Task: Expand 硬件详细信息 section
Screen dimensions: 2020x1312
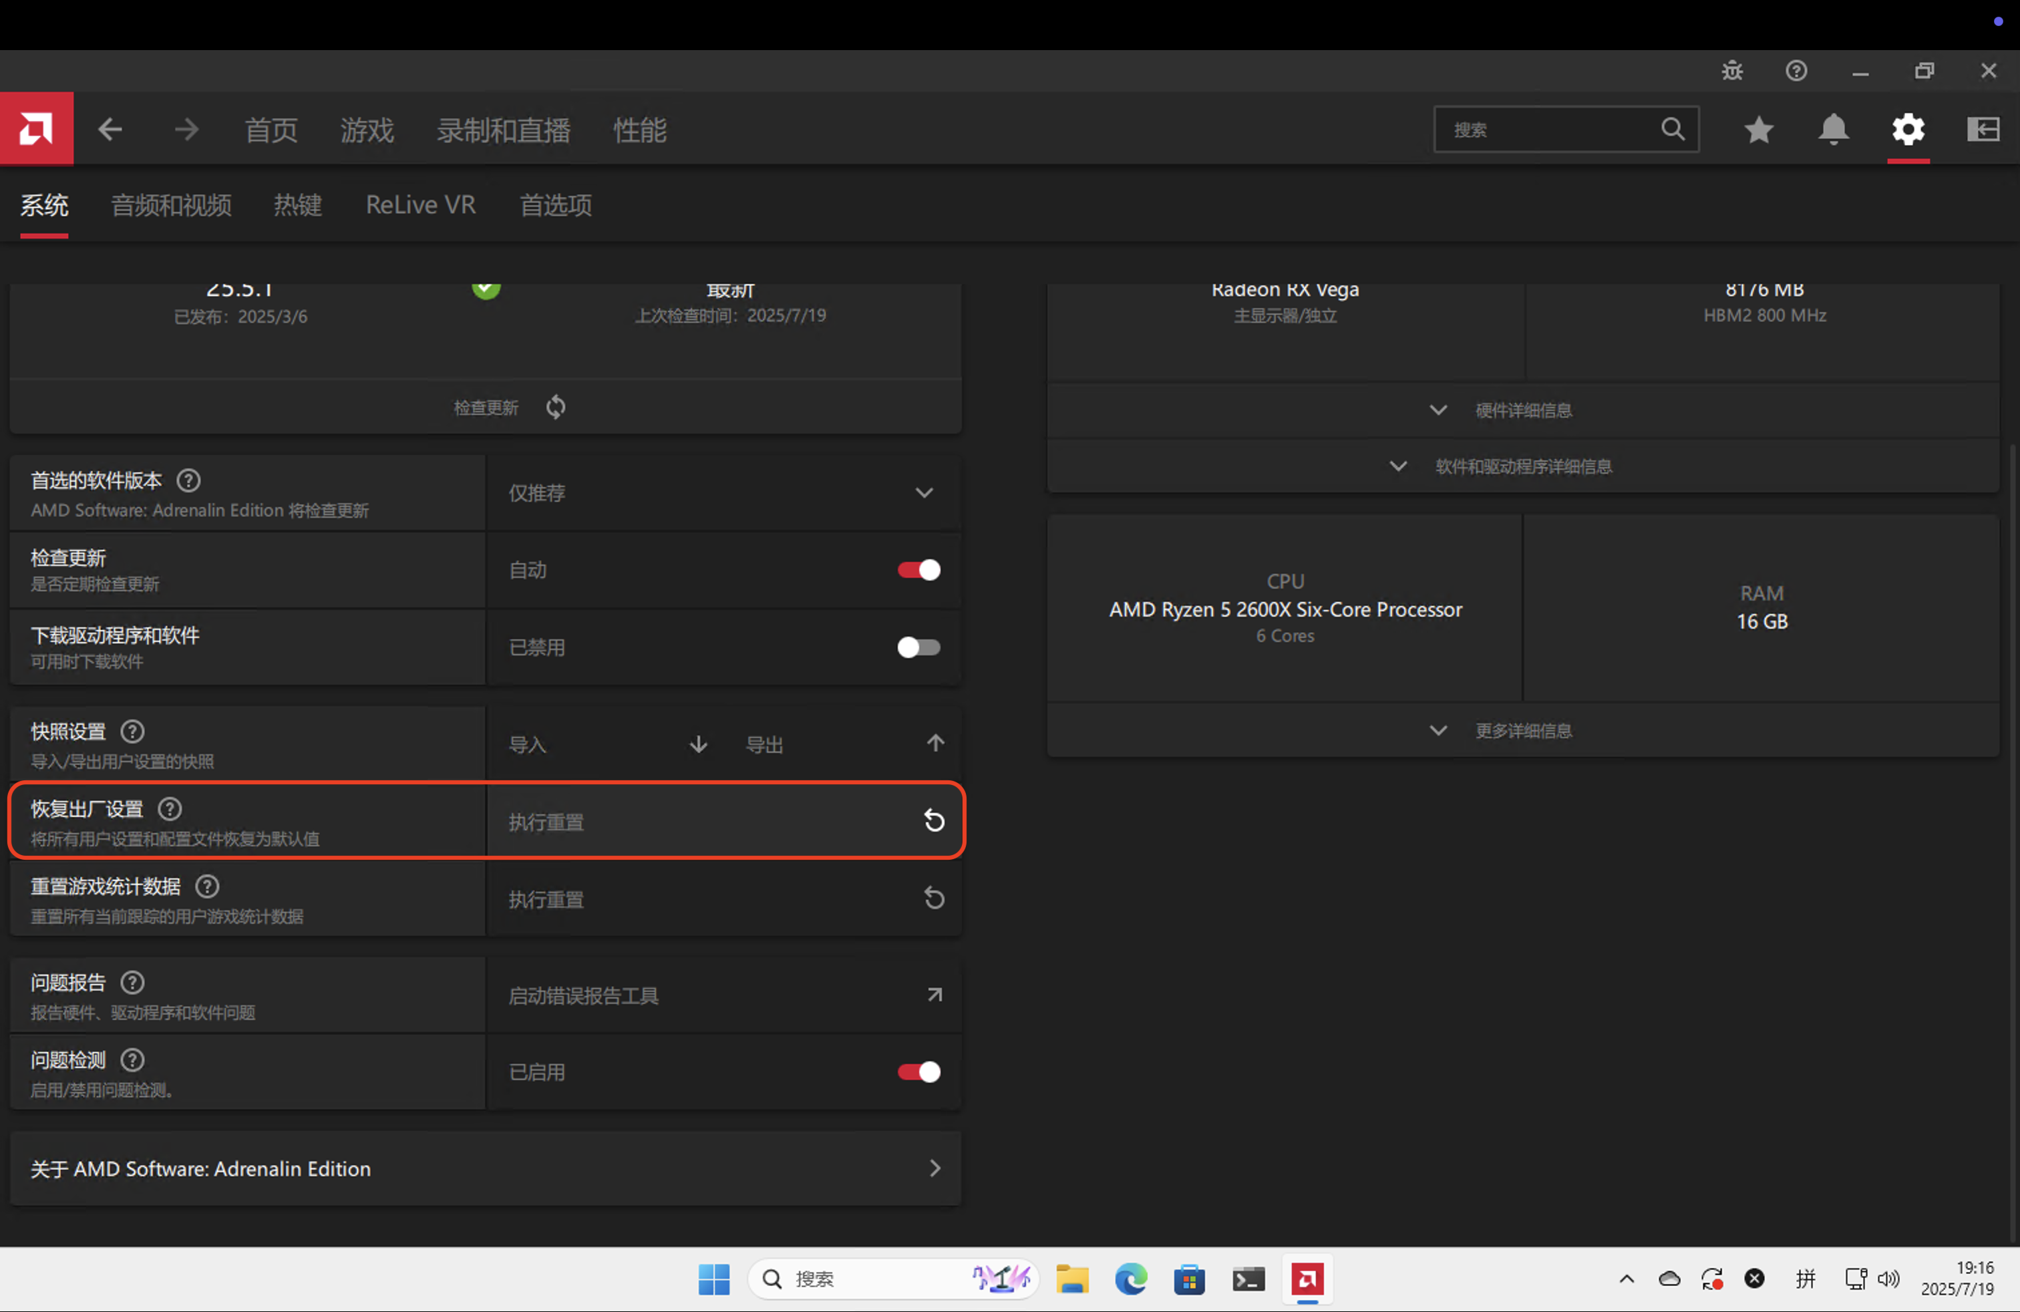Action: 1522,411
